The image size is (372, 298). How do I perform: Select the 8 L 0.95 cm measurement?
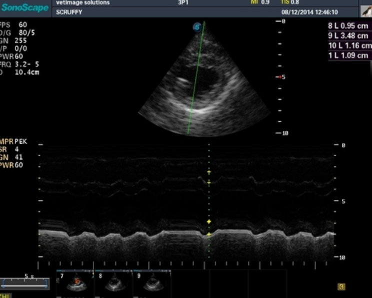[x=349, y=26]
